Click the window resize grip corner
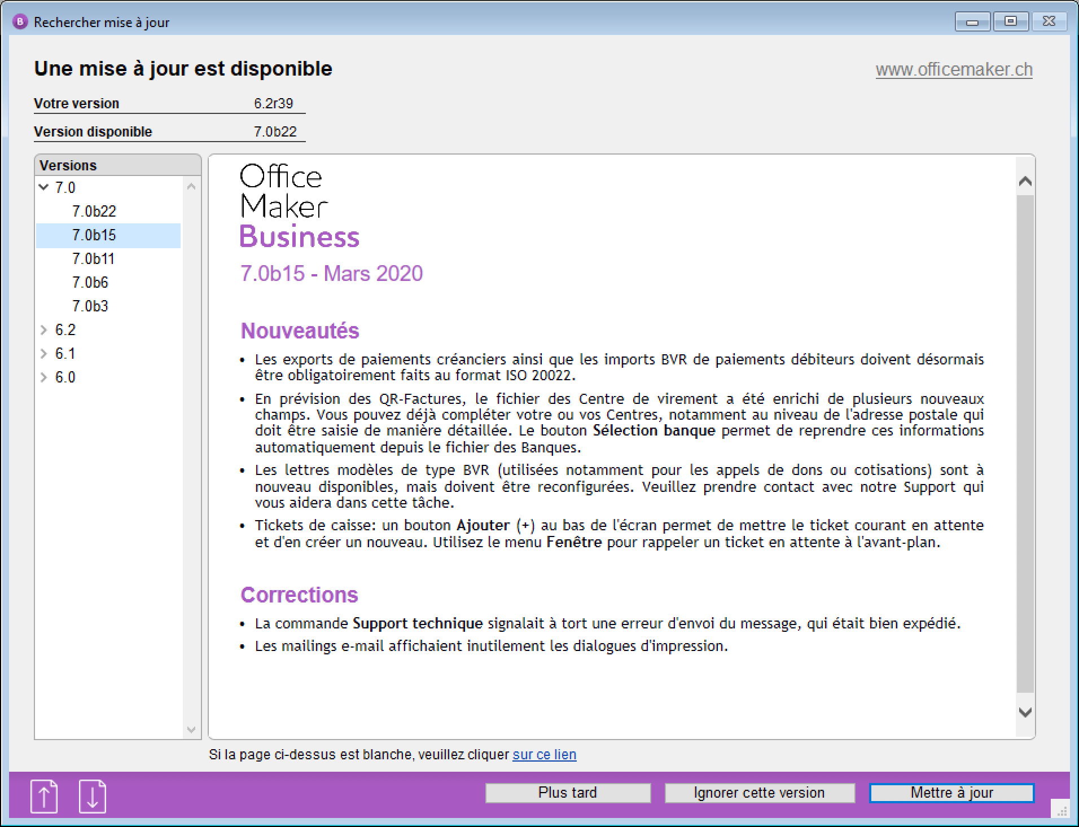This screenshot has width=1079, height=827. point(1060,810)
